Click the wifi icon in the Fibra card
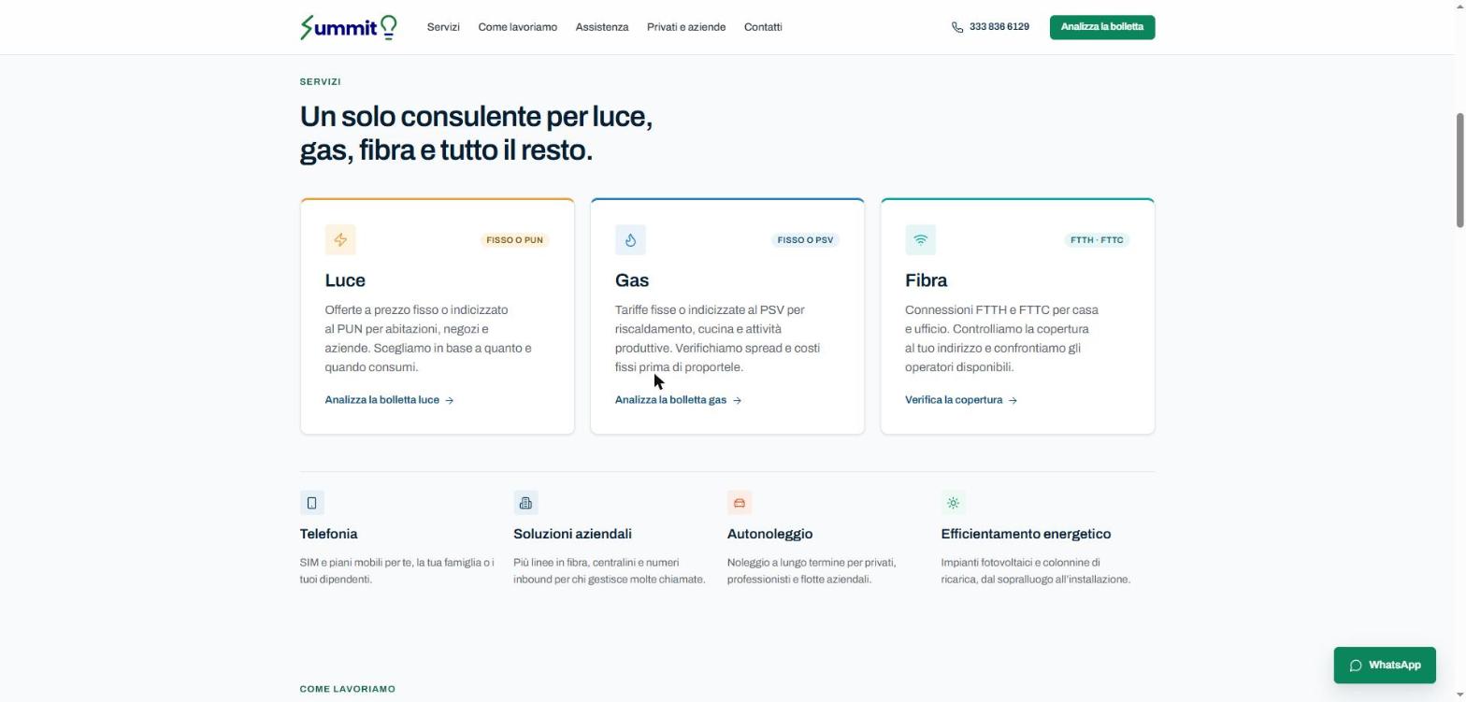This screenshot has width=1466, height=702. (x=920, y=240)
